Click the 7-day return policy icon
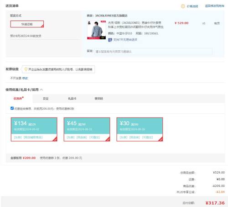This screenshot has height=207, width=228. [x=110, y=40]
